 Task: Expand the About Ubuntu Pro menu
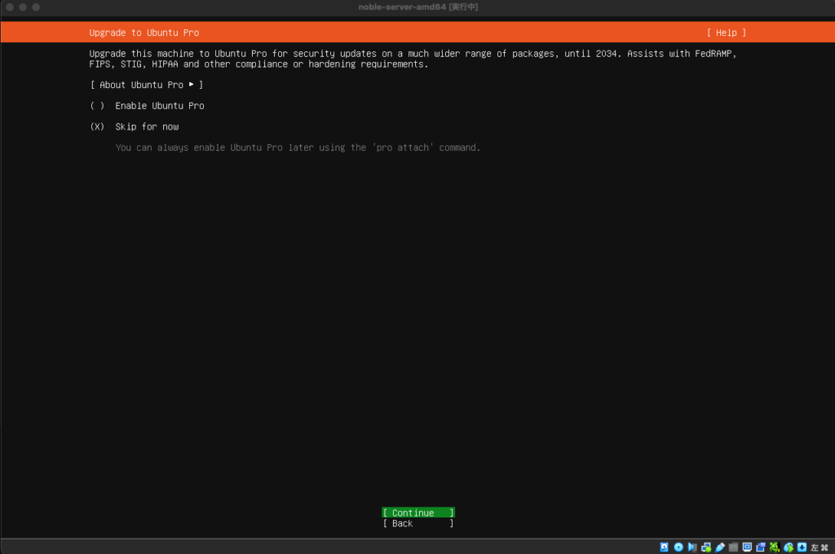(147, 85)
